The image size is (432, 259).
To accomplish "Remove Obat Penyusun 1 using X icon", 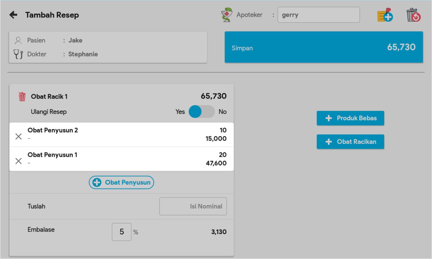I will 19,161.
